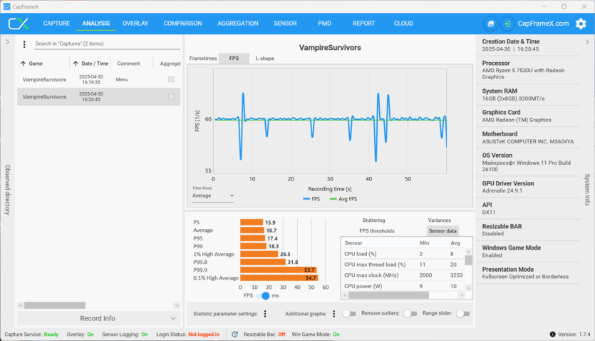Open the Variances tab
This screenshot has height=341, width=595.
(x=440, y=220)
